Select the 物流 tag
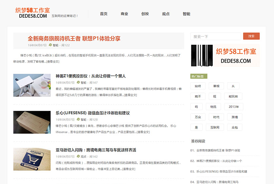The height and width of the screenshot is (184, 274). pos(213,107)
